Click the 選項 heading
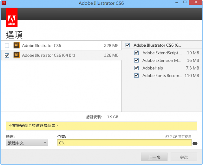 pos(14,35)
